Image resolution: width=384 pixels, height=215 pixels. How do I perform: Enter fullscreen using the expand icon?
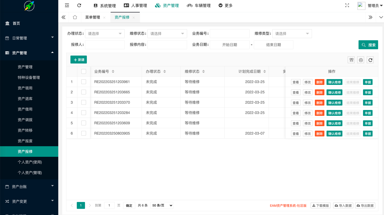pos(347,5)
